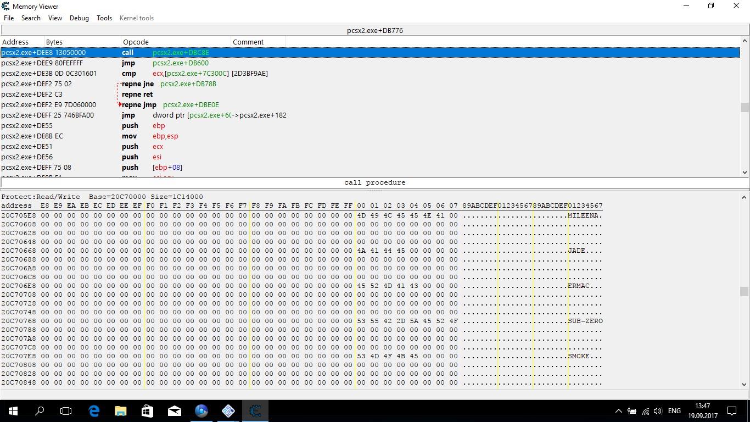
Task: Select the repne jmp pcsx2.exe+DBE0E row
Action: [x=370, y=105]
